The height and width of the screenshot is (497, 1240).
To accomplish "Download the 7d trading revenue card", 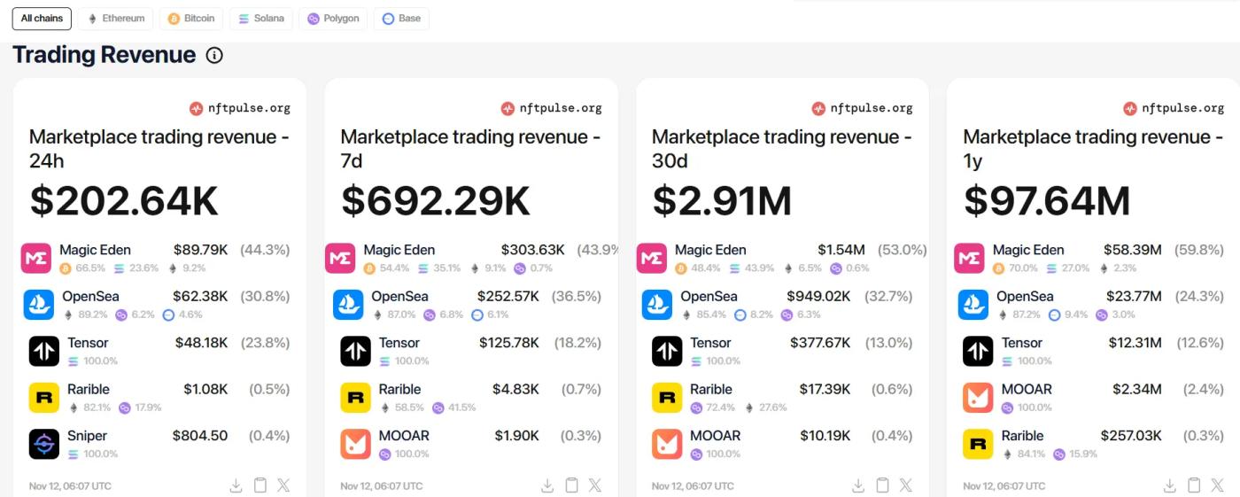I will point(547,485).
